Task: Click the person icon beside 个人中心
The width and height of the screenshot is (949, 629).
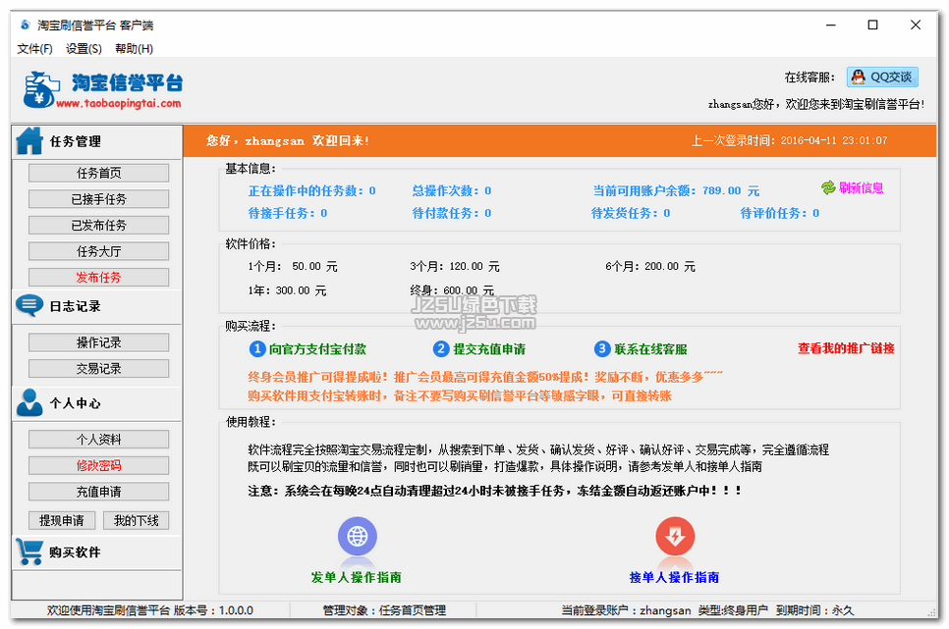Action: (29, 402)
